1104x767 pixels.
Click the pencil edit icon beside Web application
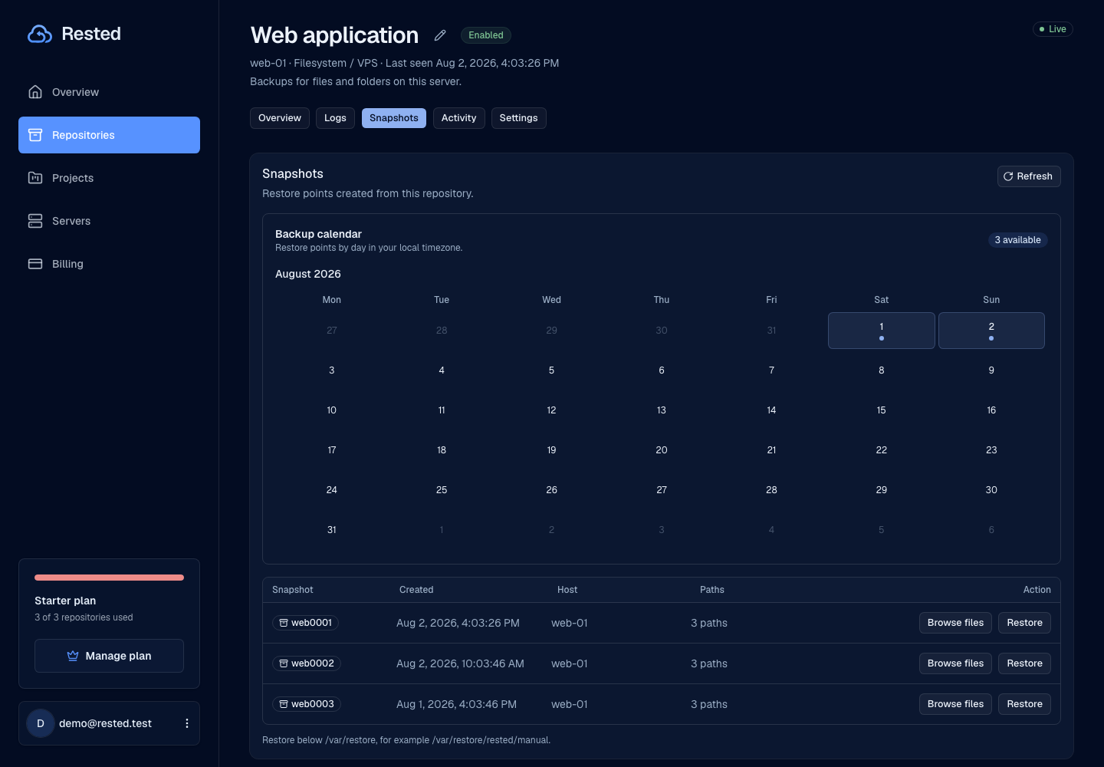click(x=440, y=35)
